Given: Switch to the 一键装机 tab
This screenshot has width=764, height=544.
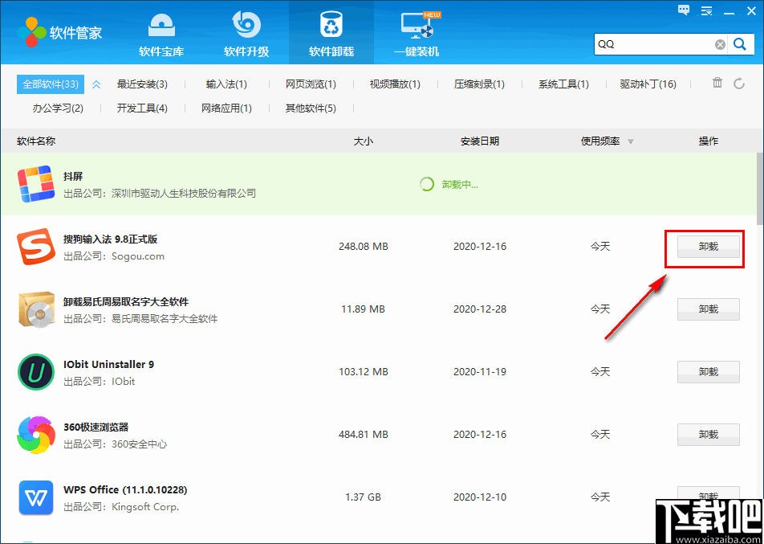Looking at the screenshot, I should coord(417,32).
